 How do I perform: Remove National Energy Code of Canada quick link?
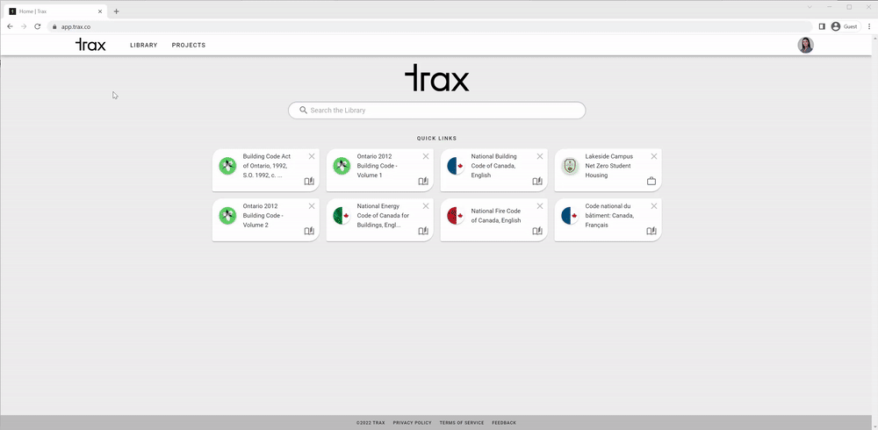click(426, 206)
